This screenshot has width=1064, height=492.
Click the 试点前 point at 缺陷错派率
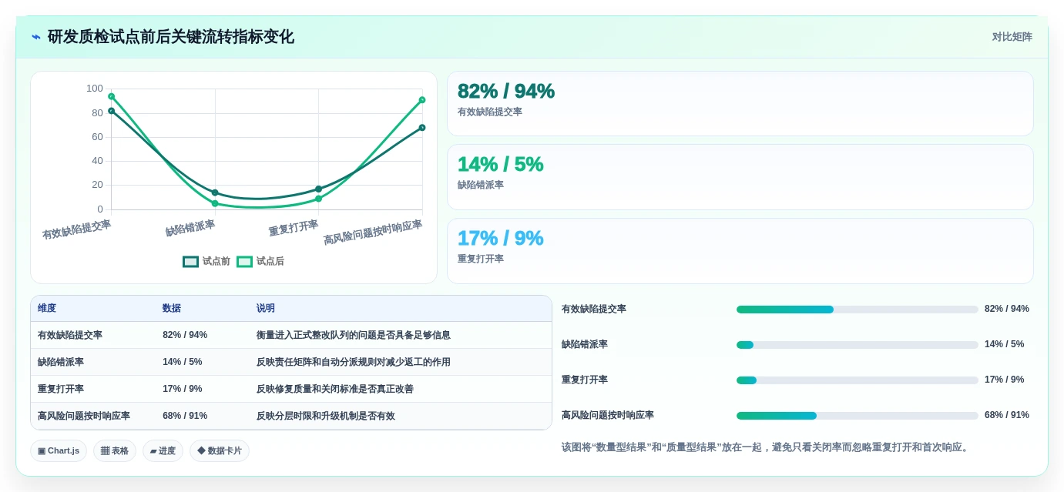tap(215, 192)
